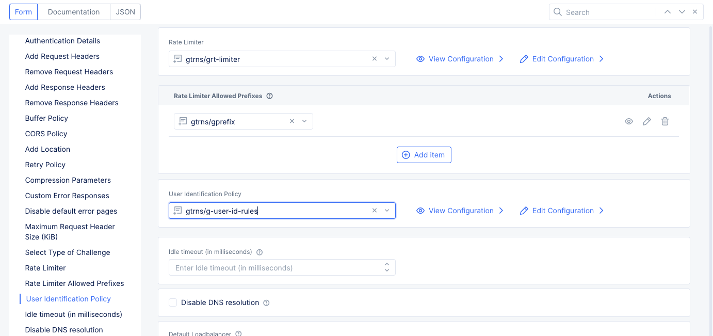Switch to the Documentation tab

(x=73, y=11)
